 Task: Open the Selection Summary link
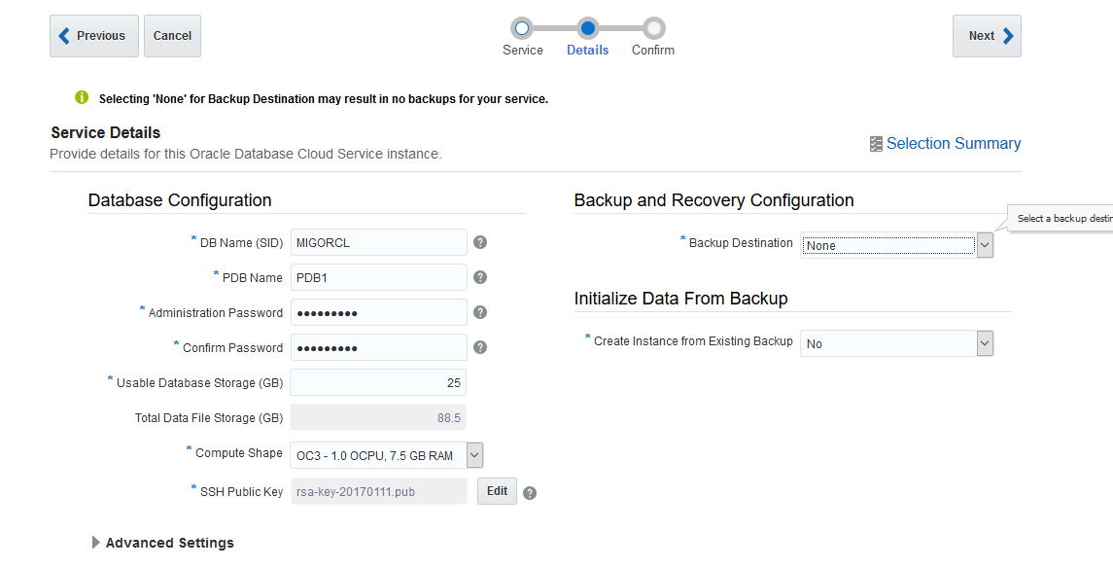point(953,144)
